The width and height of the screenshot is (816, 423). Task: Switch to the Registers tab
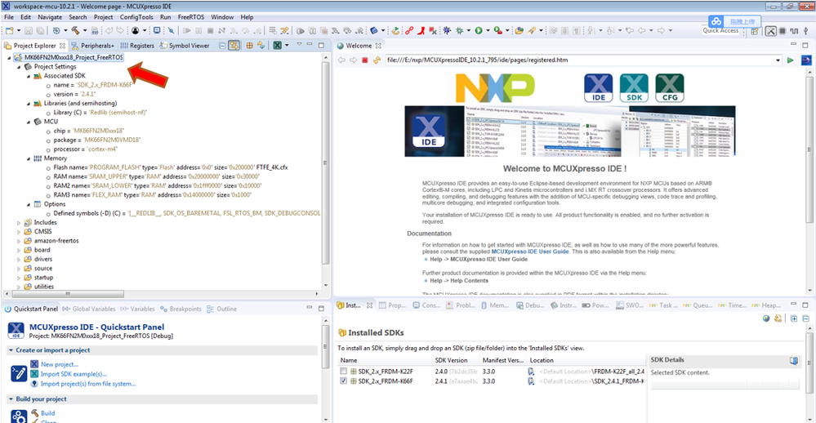point(137,46)
